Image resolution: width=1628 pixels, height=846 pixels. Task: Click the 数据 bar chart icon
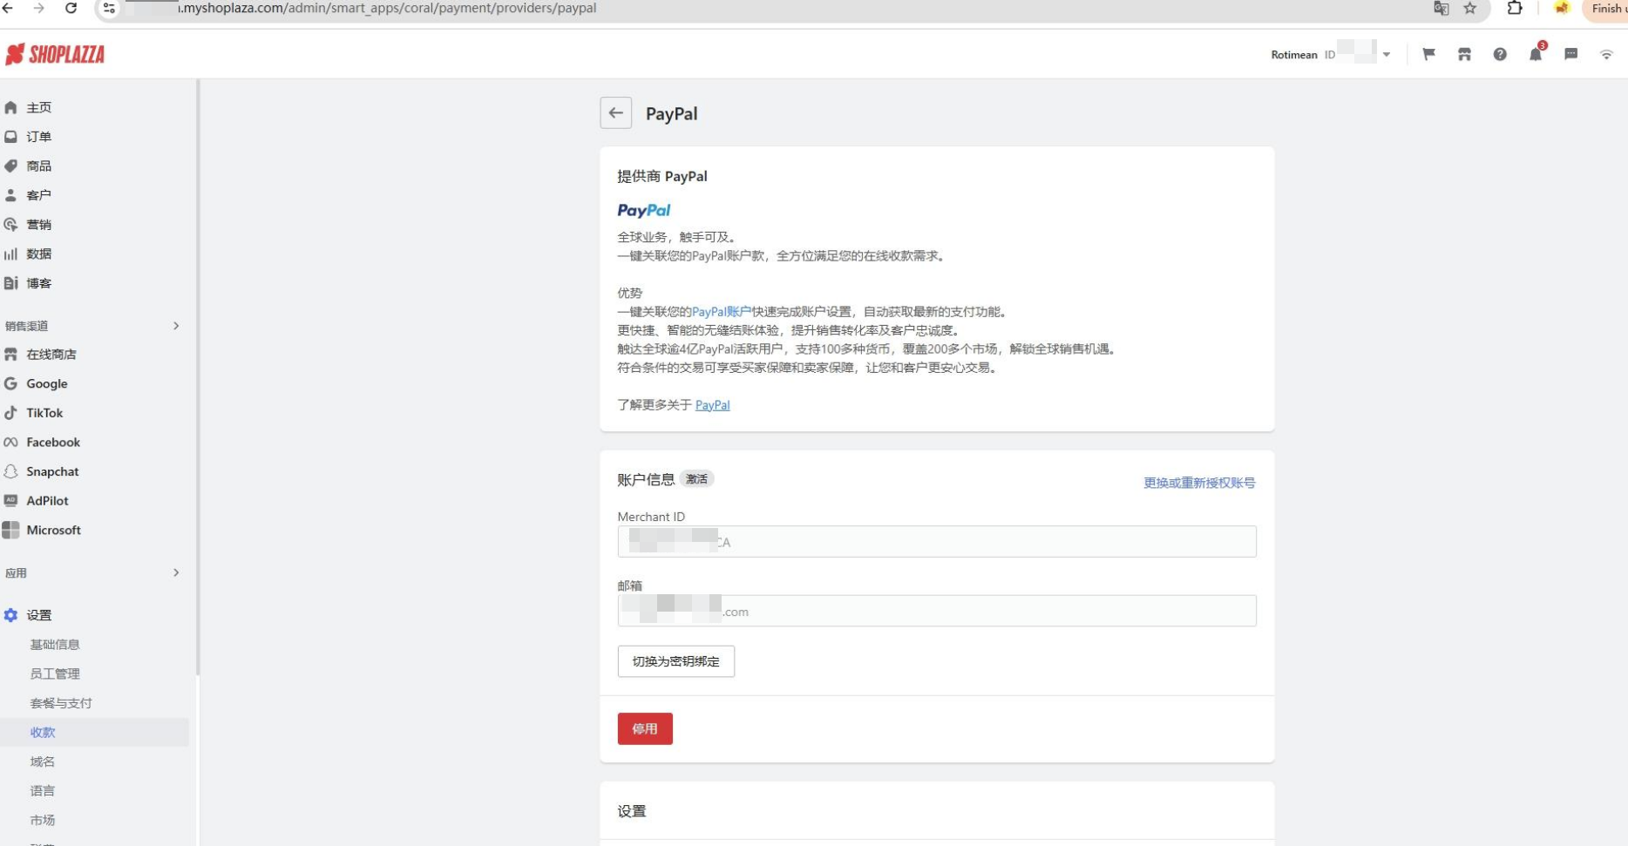10,254
